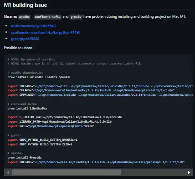Screen dimensions: 195x179
Task: Click the horizontal scrollbar thumb
Action: pos(67,172)
